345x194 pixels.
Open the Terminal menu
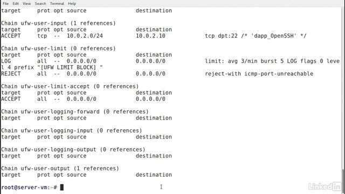point(57,4)
